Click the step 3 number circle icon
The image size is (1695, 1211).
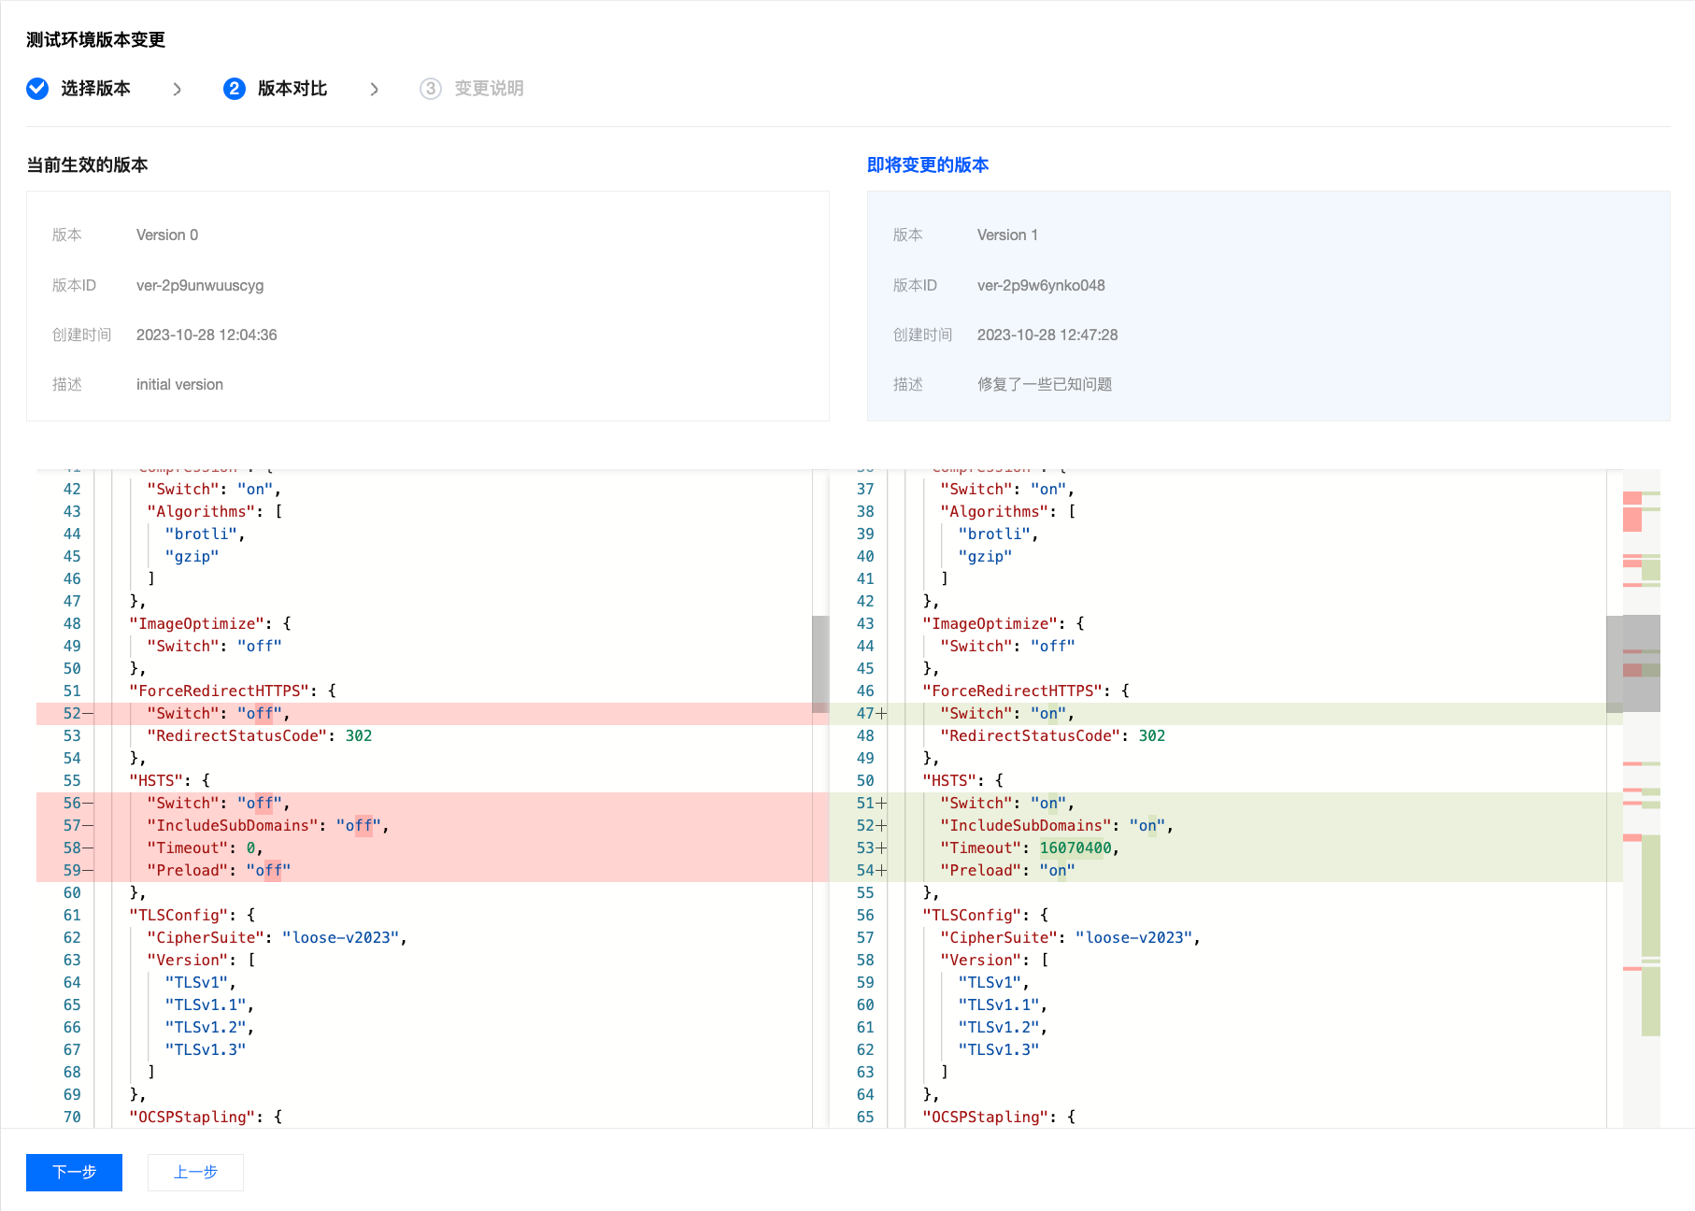coord(430,89)
